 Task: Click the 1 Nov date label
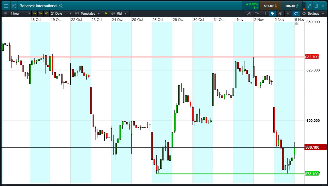pyautogui.click(x=239, y=20)
